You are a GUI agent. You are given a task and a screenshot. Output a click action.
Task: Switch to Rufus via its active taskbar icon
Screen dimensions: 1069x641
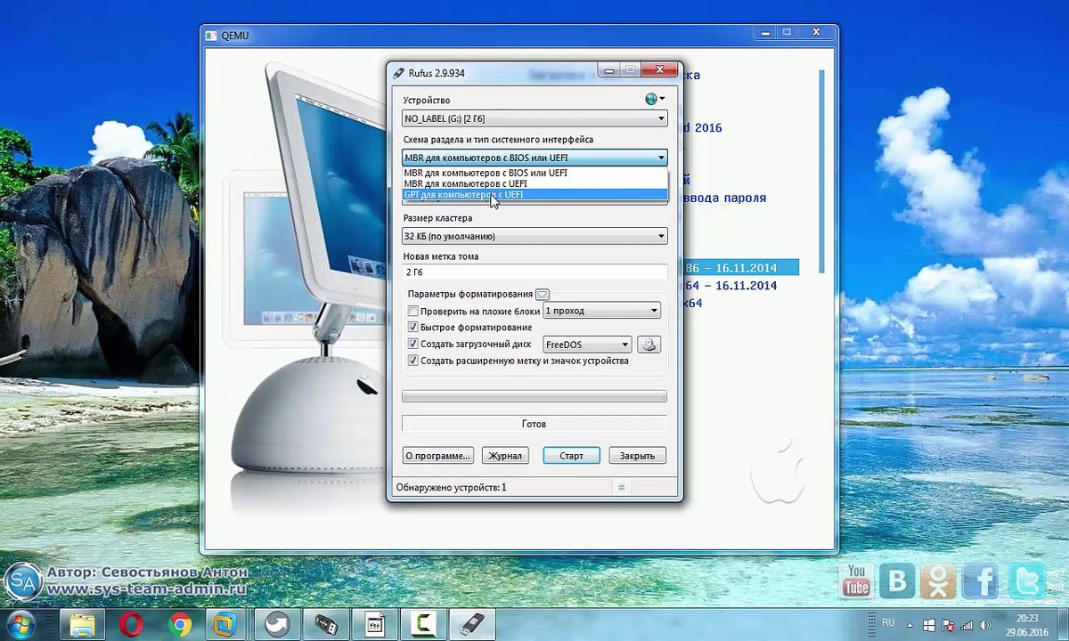tap(471, 624)
